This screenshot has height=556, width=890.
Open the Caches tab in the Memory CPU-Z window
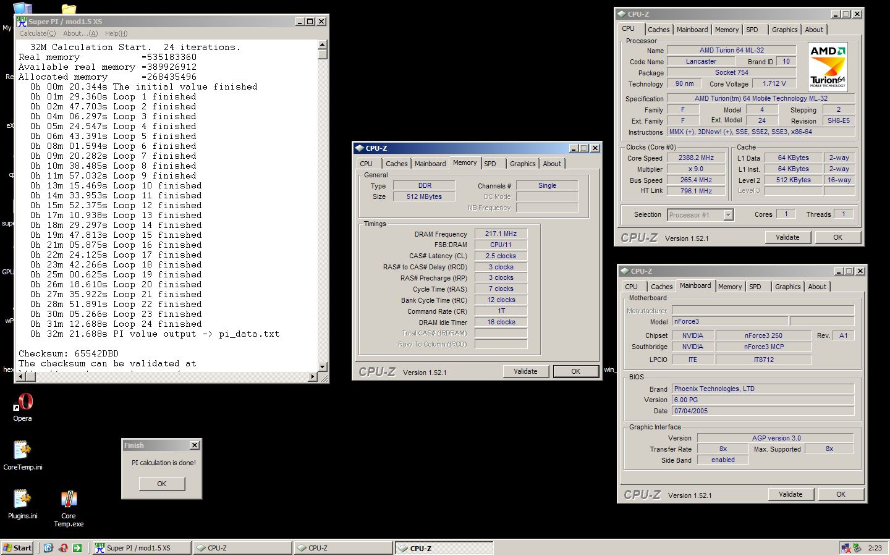[x=396, y=164]
